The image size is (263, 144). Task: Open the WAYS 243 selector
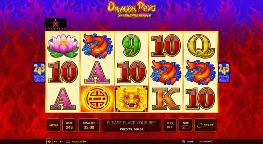pos(69,125)
